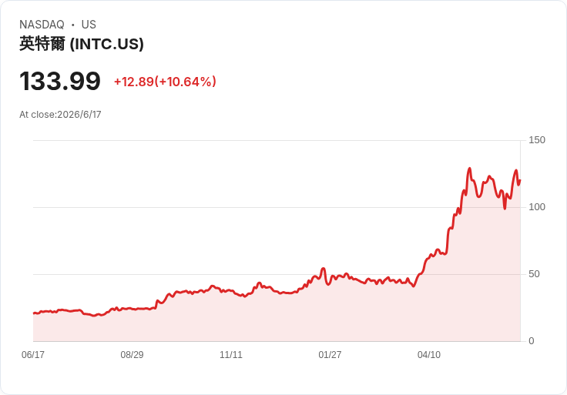Click the 100 price axis label
Screen dimensions: 567x395
point(537,207)
